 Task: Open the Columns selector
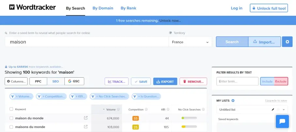coord(16,81)
